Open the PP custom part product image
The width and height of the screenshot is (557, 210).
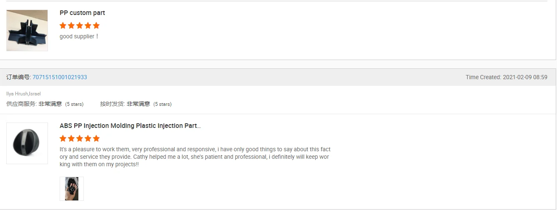(27, 30)
